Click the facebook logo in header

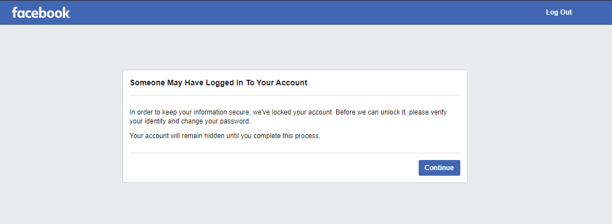coord(40,12)
